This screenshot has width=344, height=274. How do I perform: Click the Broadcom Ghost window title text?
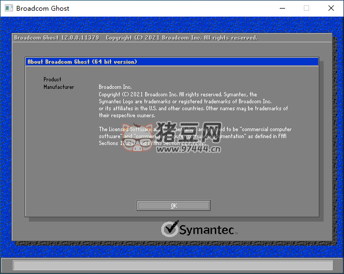point(43,9)
